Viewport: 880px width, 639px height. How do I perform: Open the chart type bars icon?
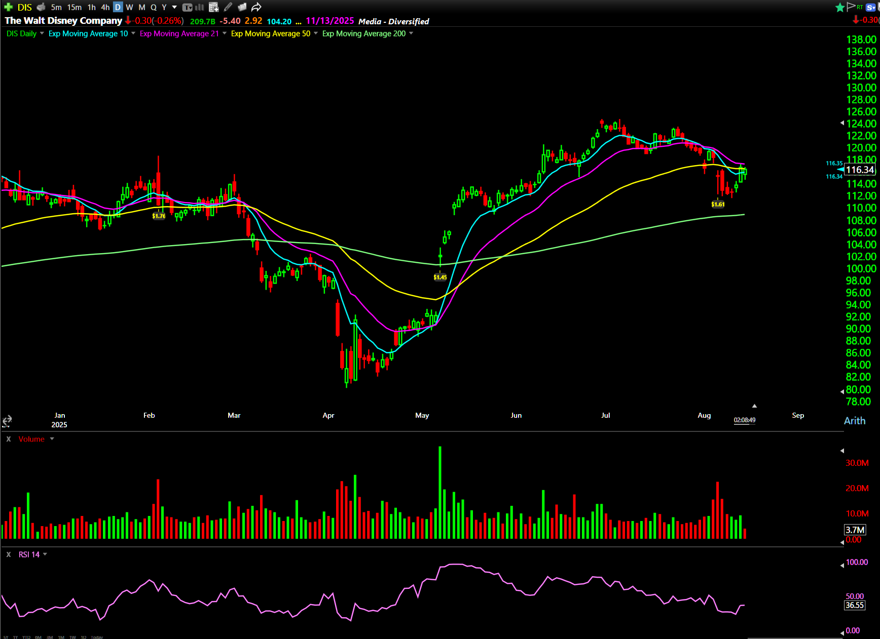200,7
